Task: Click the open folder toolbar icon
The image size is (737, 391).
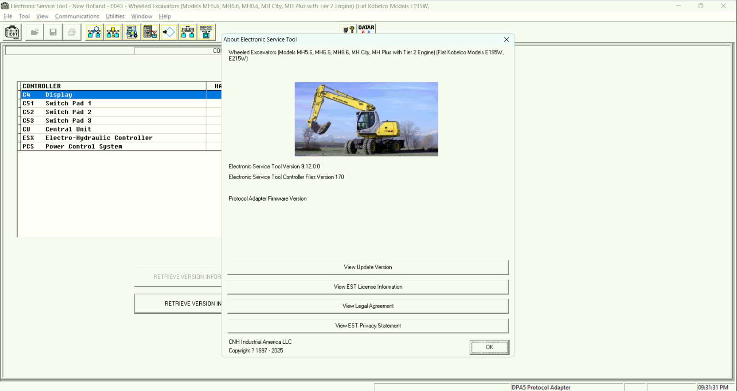Action: coord(34,32)
